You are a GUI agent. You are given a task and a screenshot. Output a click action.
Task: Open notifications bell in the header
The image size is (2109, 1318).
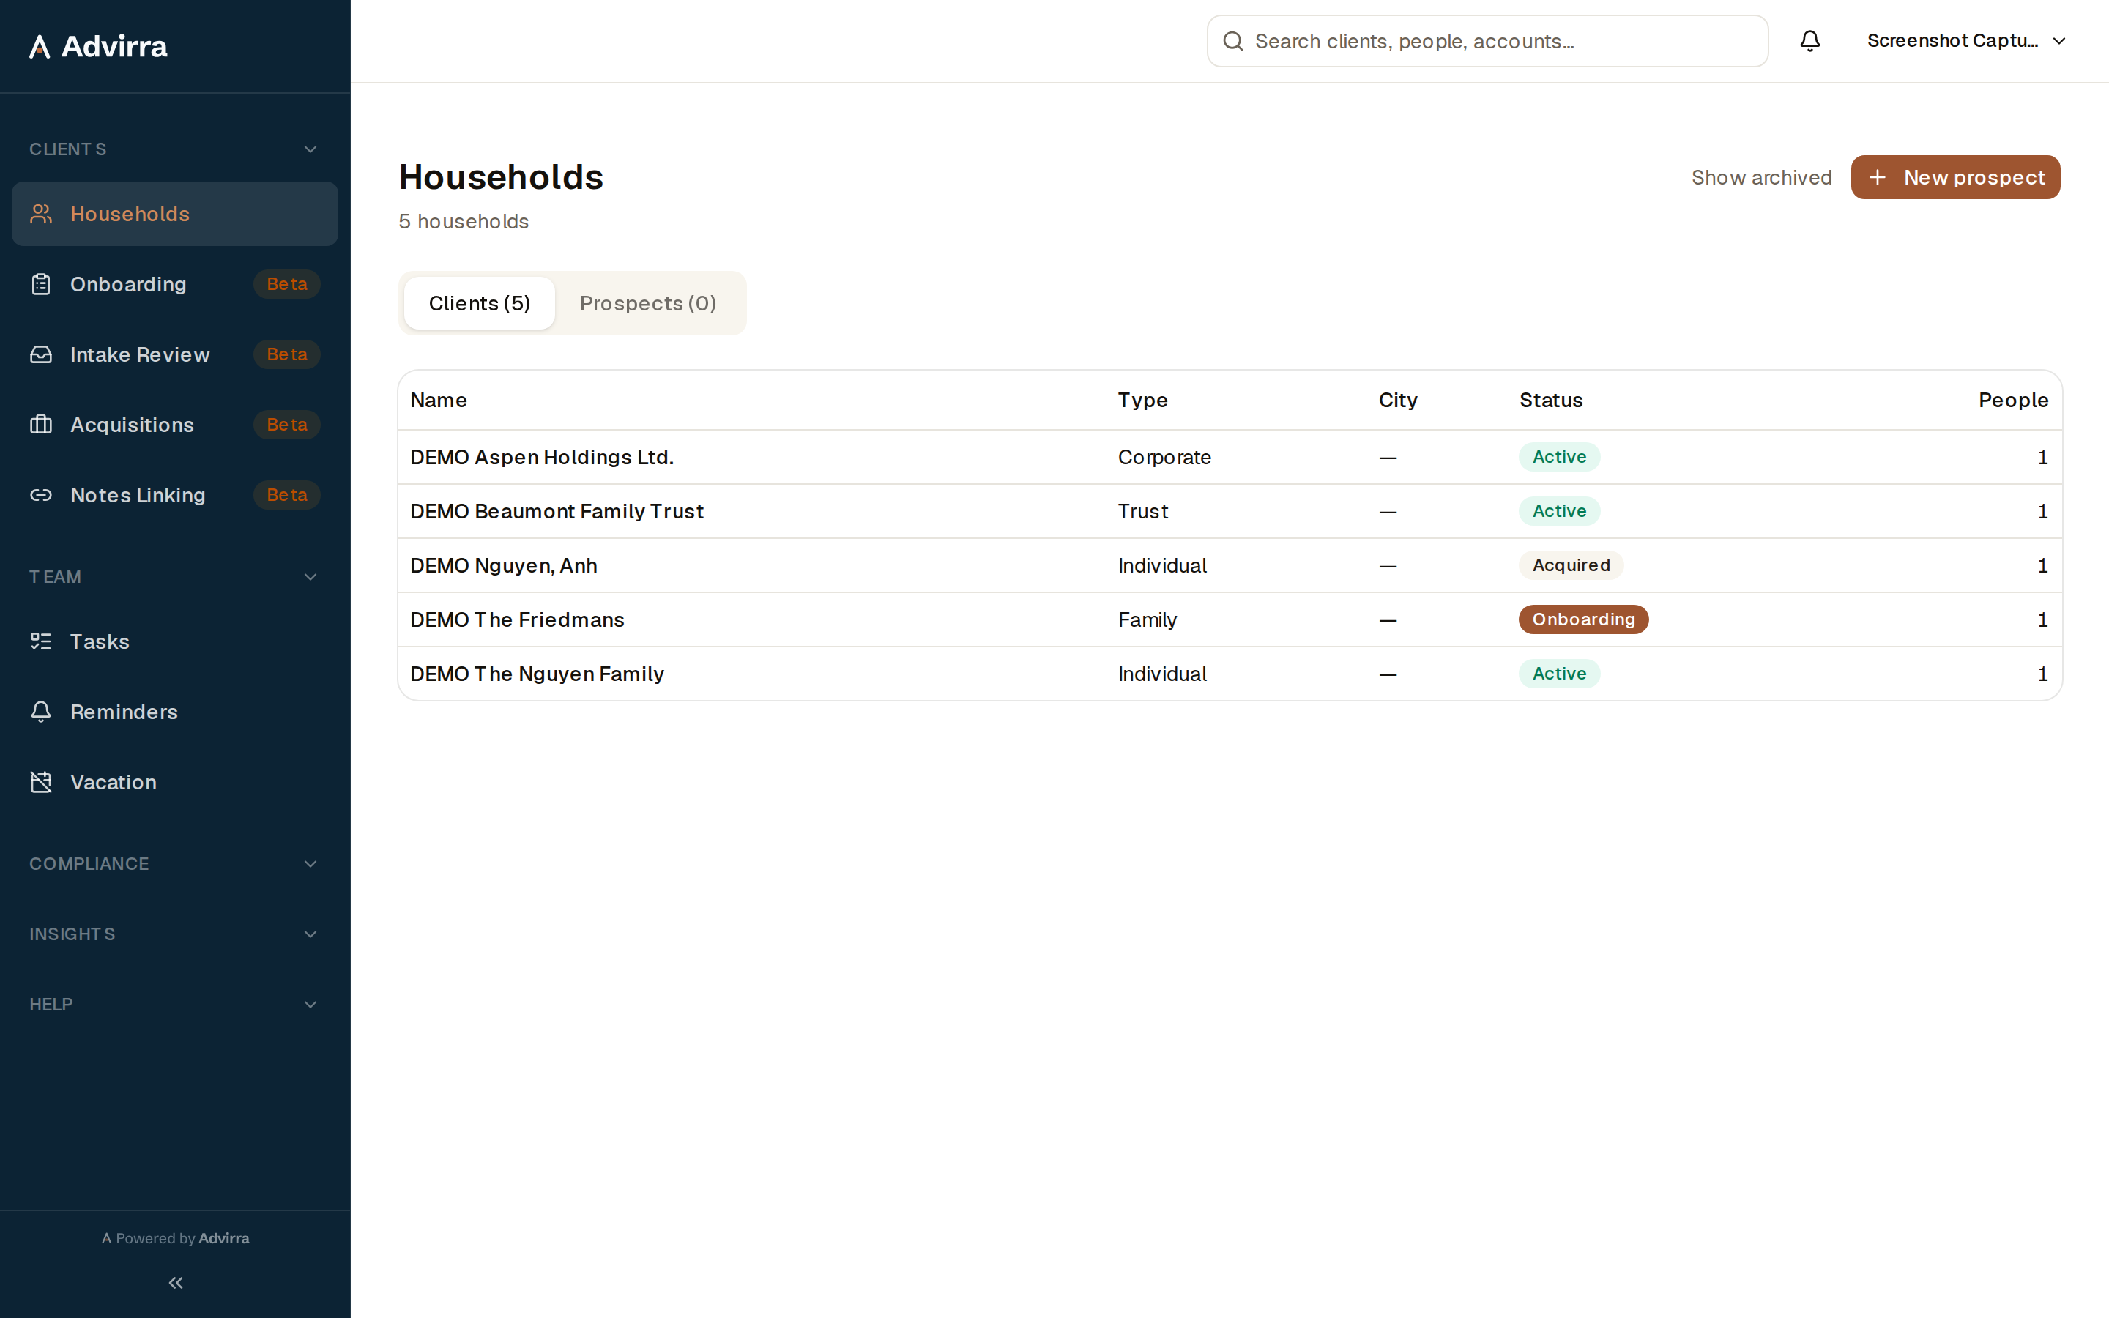1809,41
